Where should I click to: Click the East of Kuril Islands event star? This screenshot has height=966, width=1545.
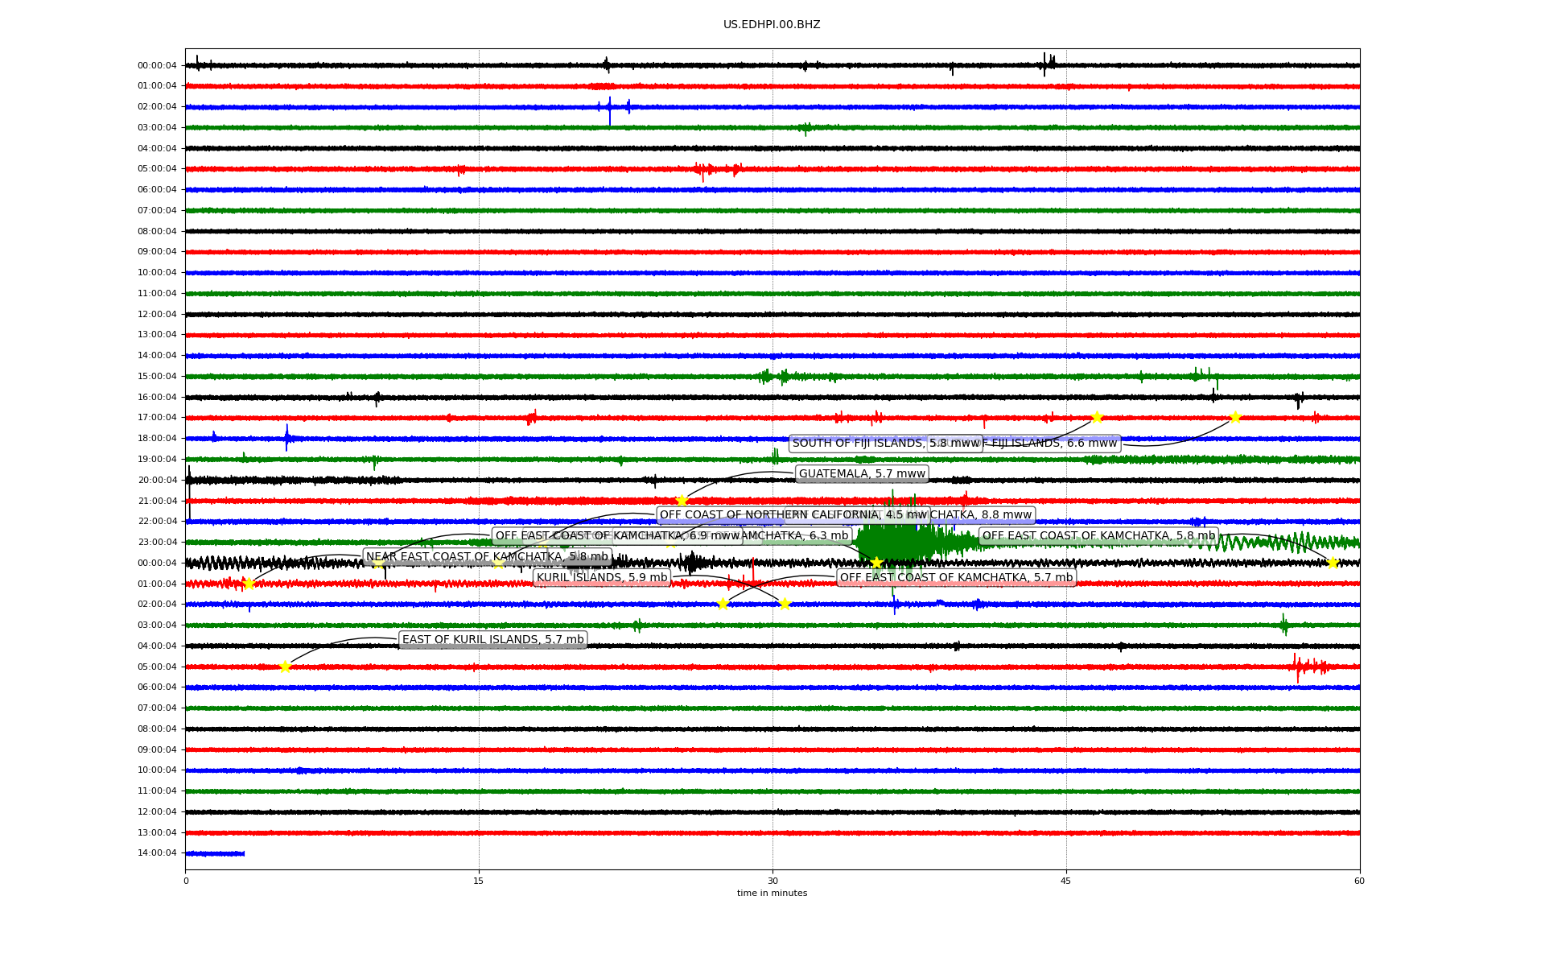click(x=285, y=667)
